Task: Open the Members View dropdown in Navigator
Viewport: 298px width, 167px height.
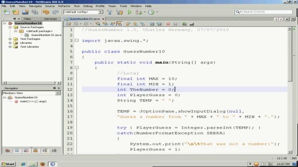Action: coord(57,93)
